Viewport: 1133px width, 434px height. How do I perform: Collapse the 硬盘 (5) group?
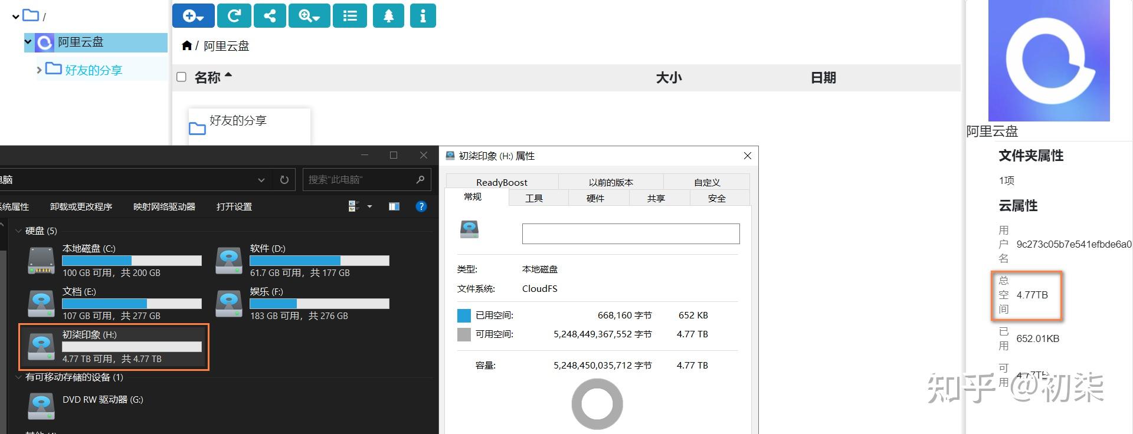(x=18, y=231)
